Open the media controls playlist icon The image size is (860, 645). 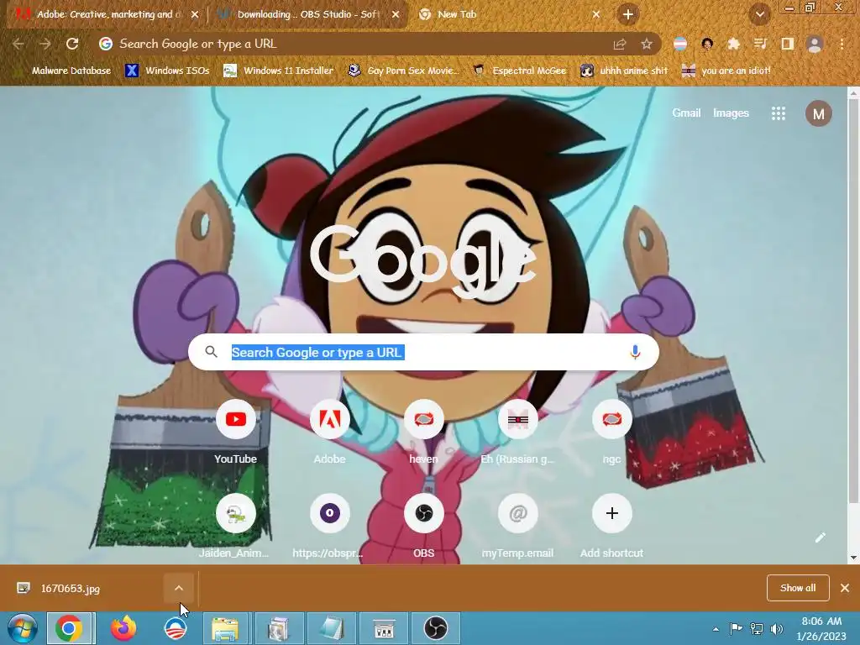[x=760, y=44]
